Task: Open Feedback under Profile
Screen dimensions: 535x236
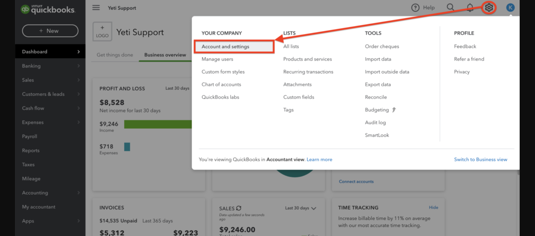Action: click(x=465, y=46)
